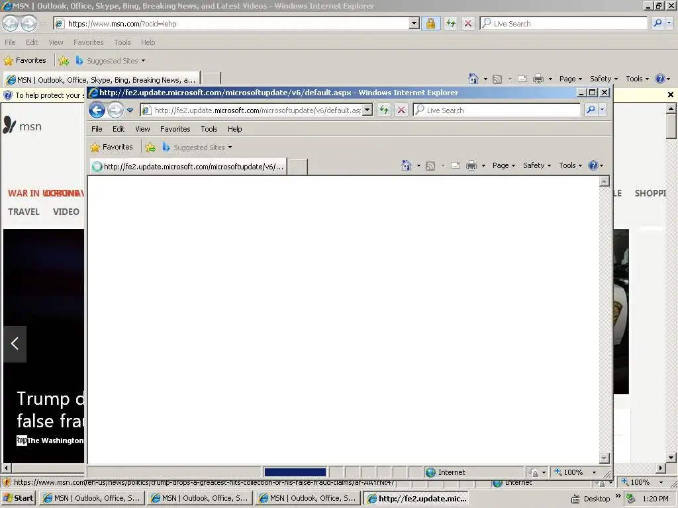Click loading progress bar in front window status bar
The image size is (678, 508).
tap(295, 472)
